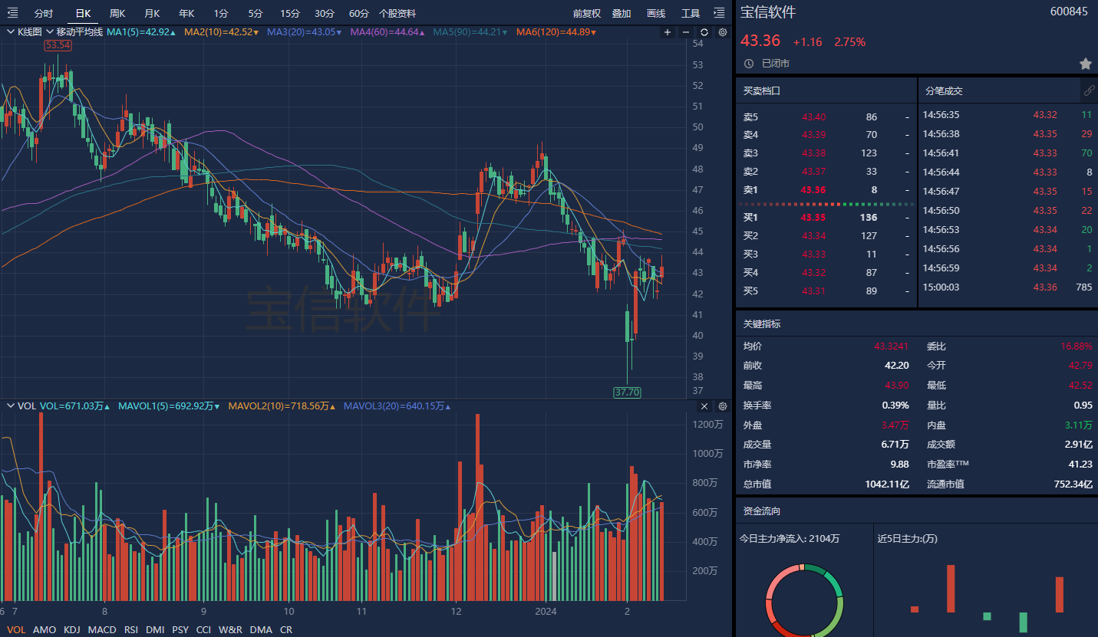Toggle 叠加 overlay option
The width and height of the screenshot is (1098, 637).
click(x=621, y=14)
